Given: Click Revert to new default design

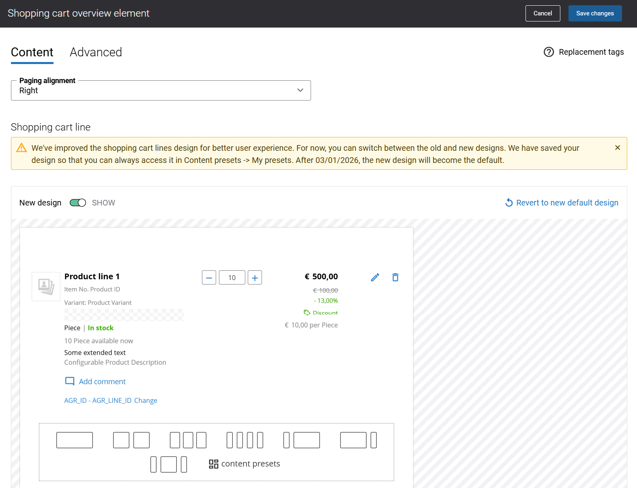Looking at the screenshot, I should point(562,203).
